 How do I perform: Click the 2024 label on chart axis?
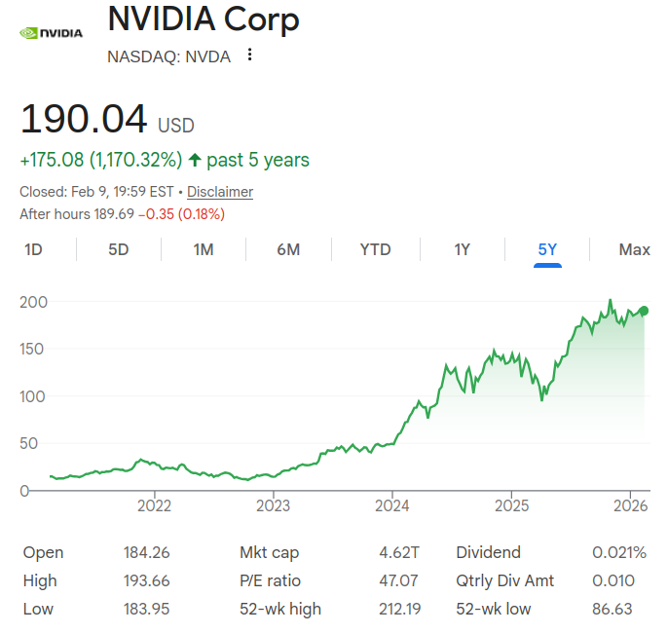click(392, 505)
